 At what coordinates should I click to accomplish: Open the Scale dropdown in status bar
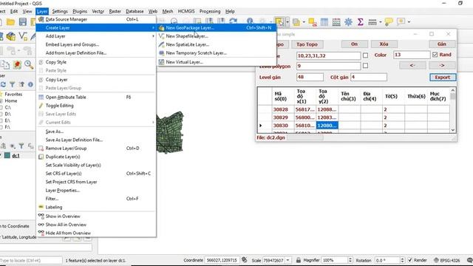(287, 260)
